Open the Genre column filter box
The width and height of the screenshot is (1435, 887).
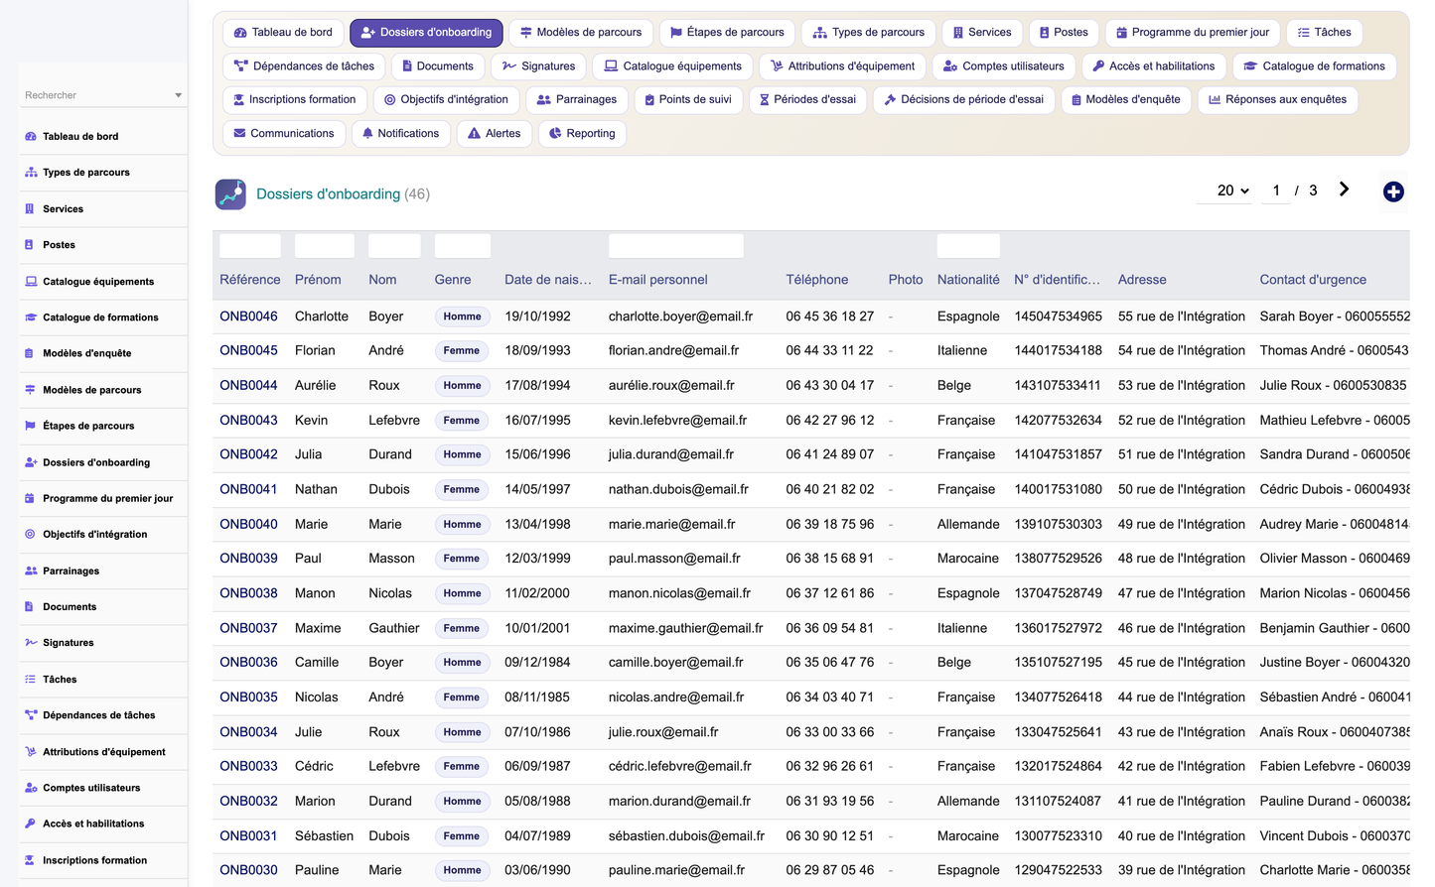coord(463,246)
